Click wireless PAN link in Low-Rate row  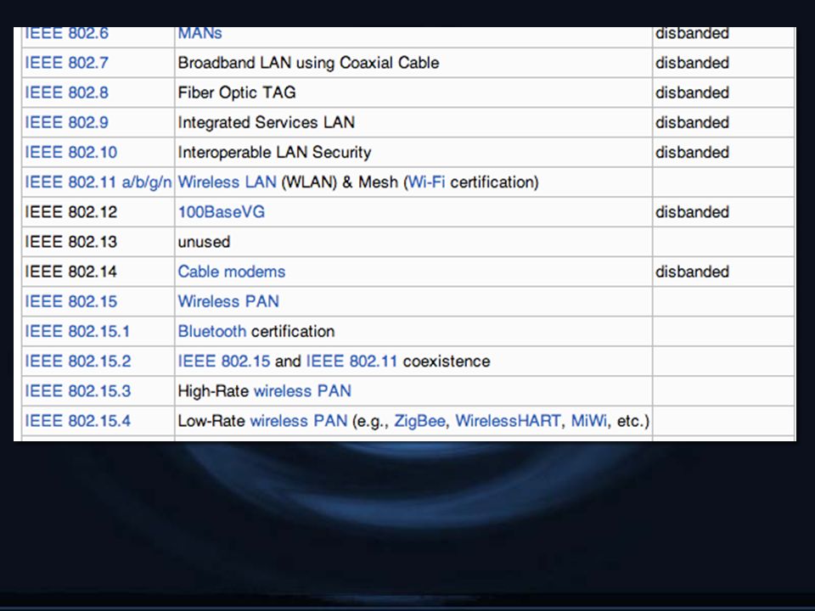click(299, 421)
